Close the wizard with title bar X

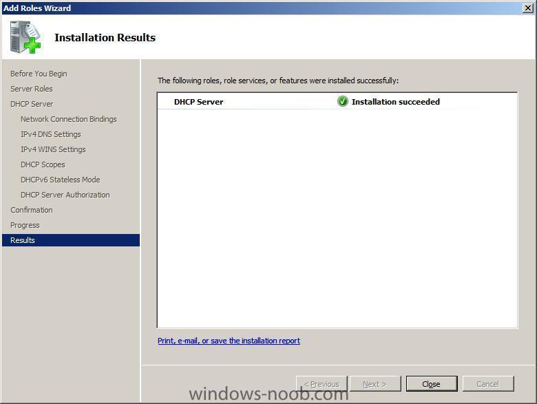[x=528, y=8]
